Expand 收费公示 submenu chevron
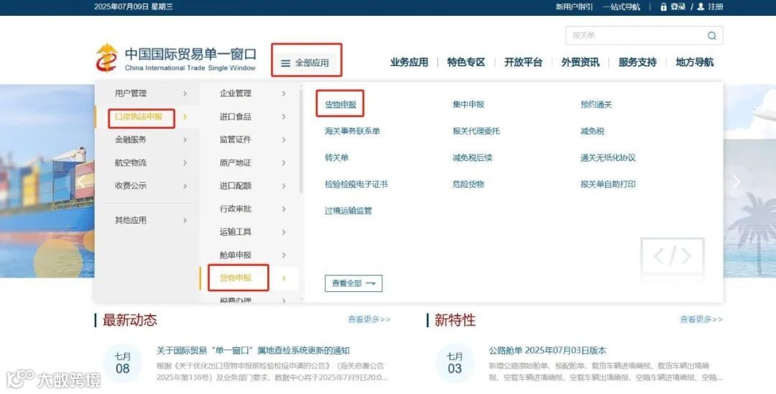Viewport: 776px width, 394px height. [185, 185]
